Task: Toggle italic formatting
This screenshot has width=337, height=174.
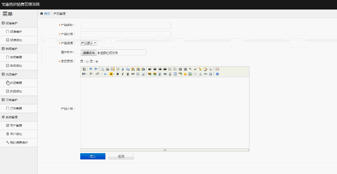Action: click(122, 74)
